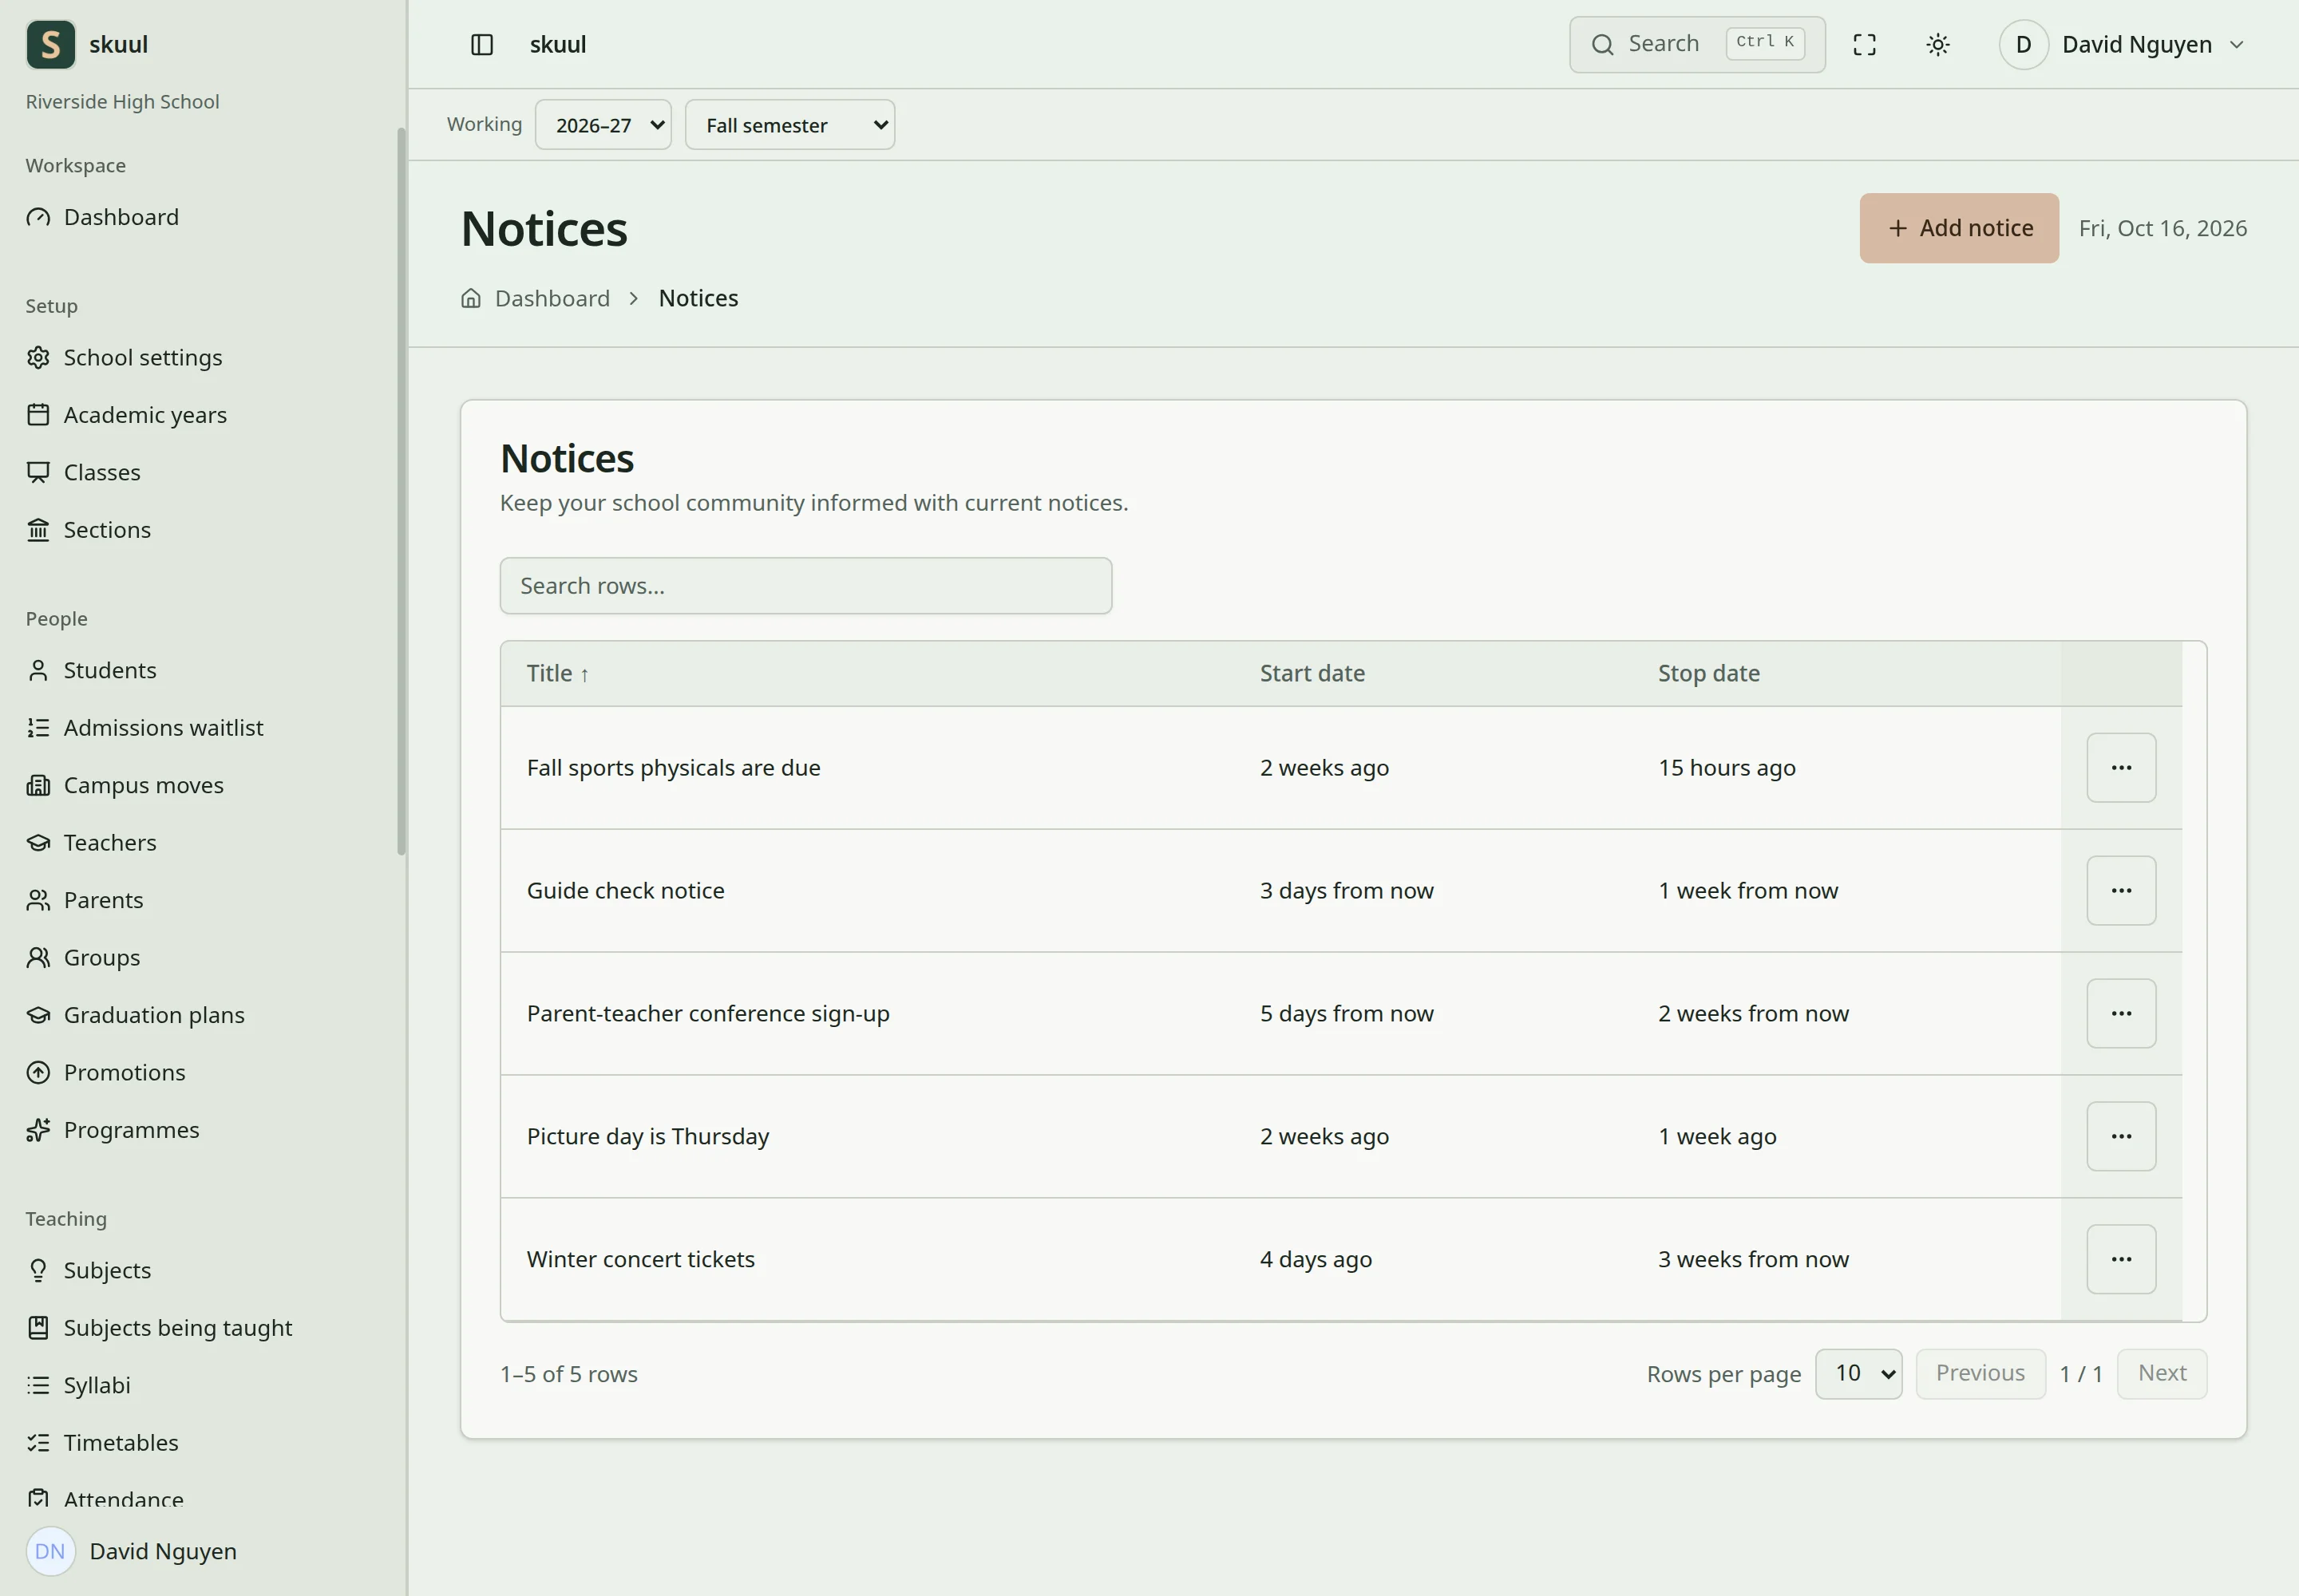Toggle light/dark theme sun icon

1938,45
